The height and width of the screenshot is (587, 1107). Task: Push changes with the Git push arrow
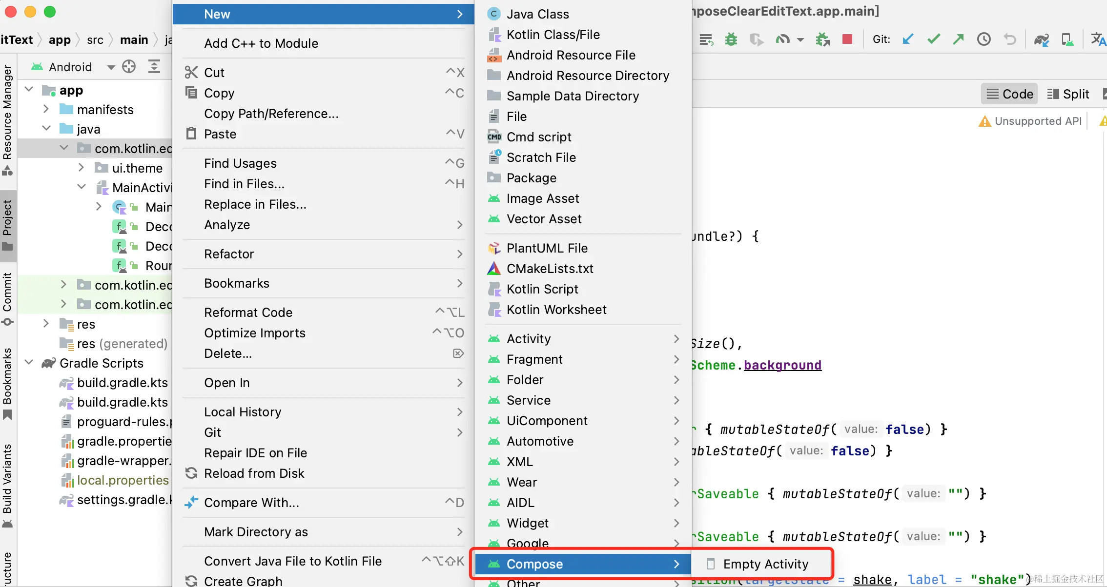coord(958,39)
